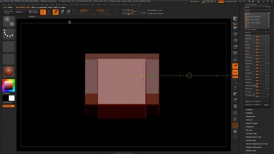The width and height of the screenshot is (274, 154).
Task: Click the Scroll canvas icon
Action: tap(235, 28)
